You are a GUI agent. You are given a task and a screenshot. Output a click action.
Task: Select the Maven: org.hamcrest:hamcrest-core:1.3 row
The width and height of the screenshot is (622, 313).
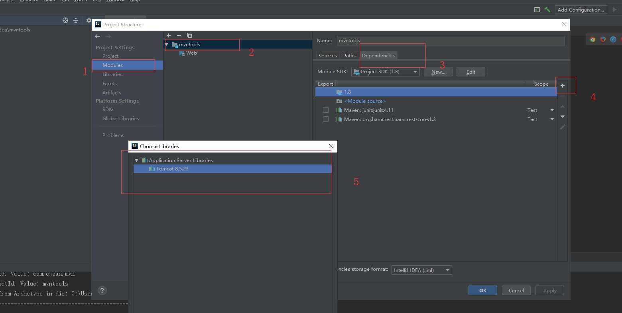(436, 119)
